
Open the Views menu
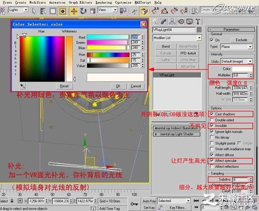(x=7, y=3)
